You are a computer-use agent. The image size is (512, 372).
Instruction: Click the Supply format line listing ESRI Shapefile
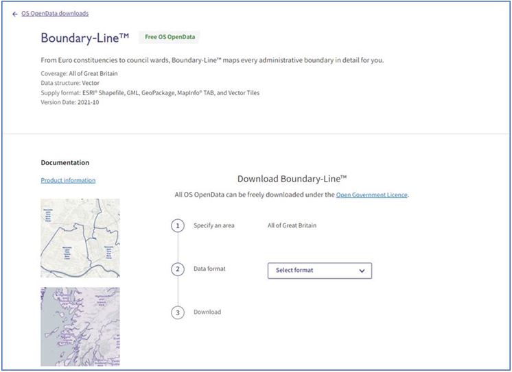(150, 93)
